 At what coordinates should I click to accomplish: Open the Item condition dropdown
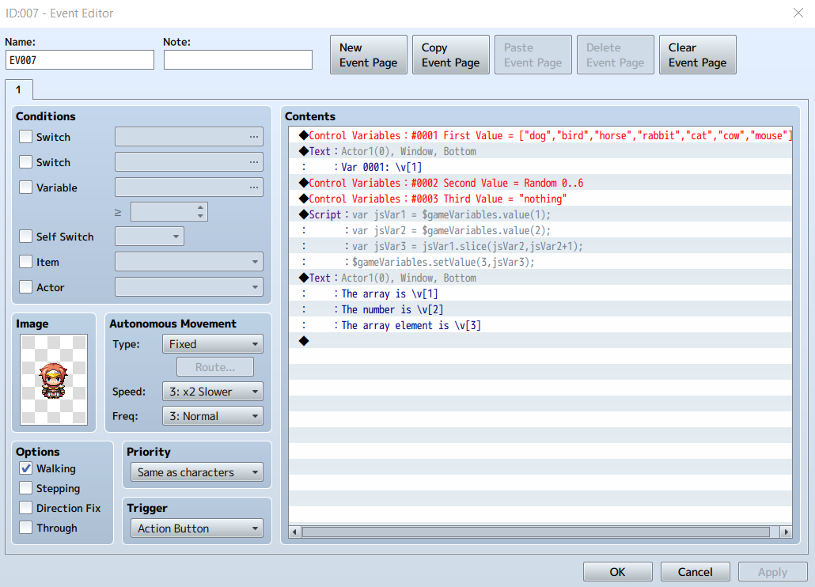coord(188,261)
